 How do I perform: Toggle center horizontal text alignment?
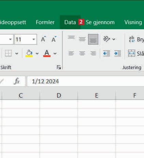[x=82, y=53]
